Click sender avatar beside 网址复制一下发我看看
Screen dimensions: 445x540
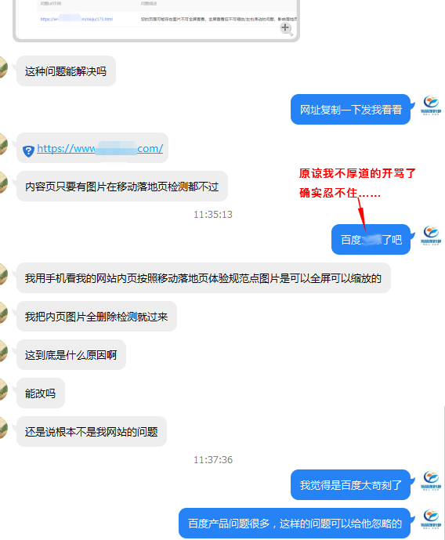coord(431,106)
